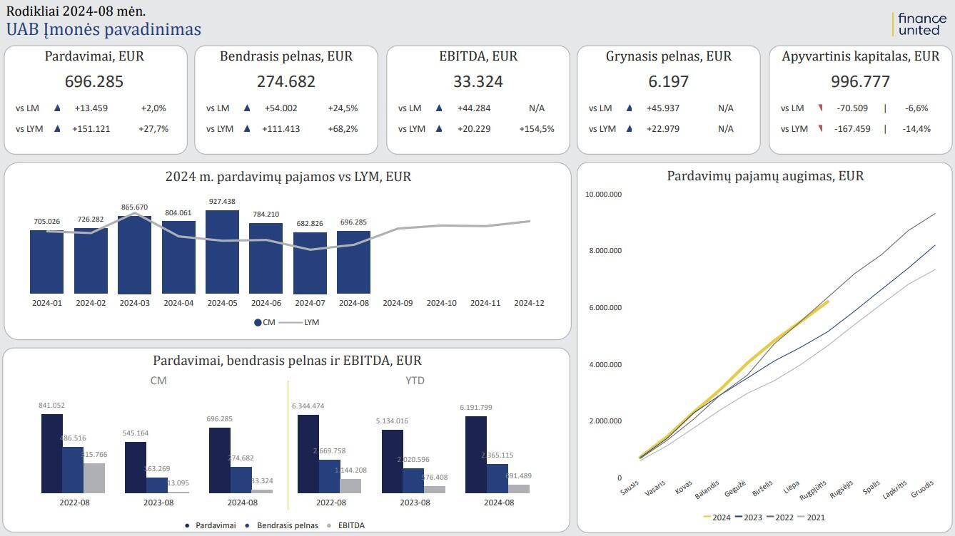The width and height of the screenshot is (955, 536).
Task: Click the +27,7% change in Pardavimai card
Action: coord(153,129)
